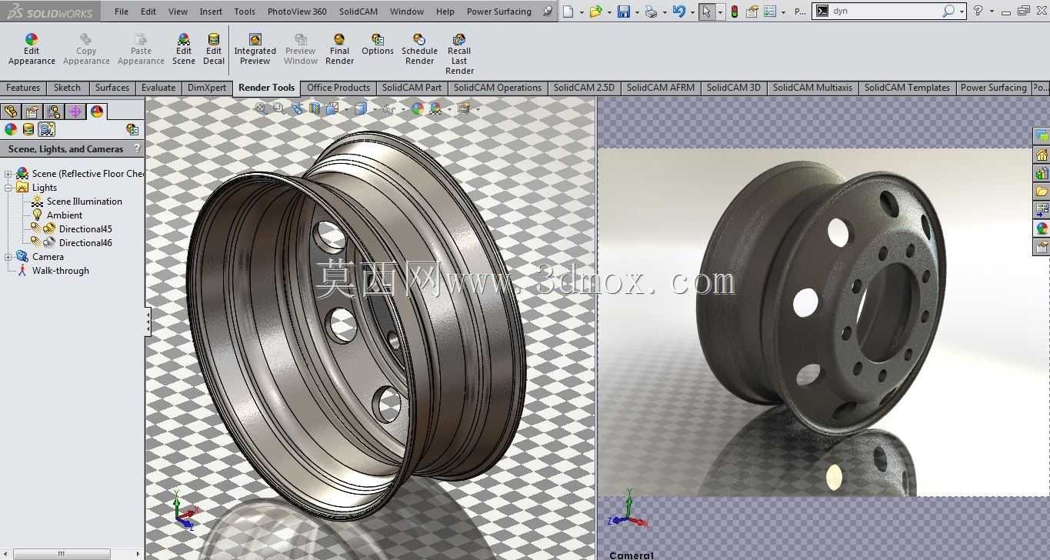
Task: Open the search type dropdown arrow
Action: click(962, 12)
